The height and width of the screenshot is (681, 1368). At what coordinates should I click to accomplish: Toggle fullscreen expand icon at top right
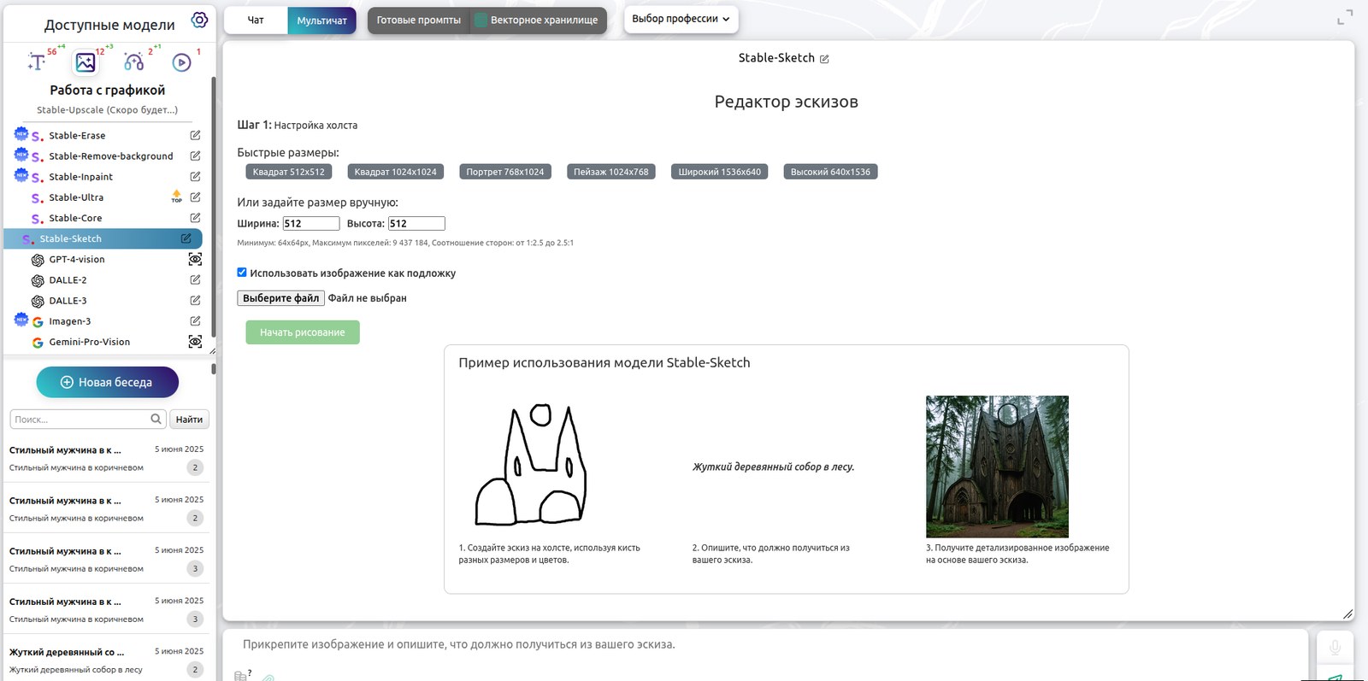(1345, 17)
